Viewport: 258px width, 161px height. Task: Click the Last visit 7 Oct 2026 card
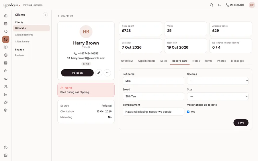click(140, 46)
